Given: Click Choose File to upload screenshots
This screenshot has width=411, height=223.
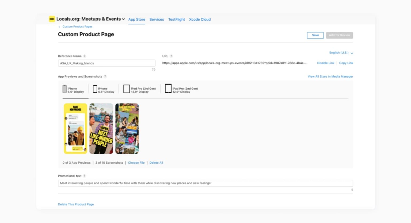Looking at the screenshot, I should tap(136, 162).
